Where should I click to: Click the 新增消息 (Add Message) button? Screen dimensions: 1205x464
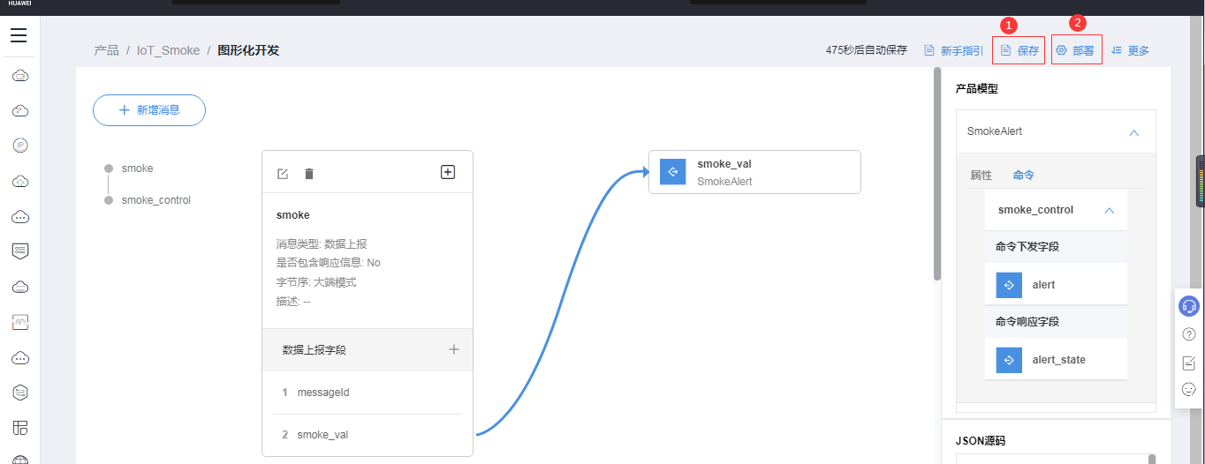pos(149,110)
